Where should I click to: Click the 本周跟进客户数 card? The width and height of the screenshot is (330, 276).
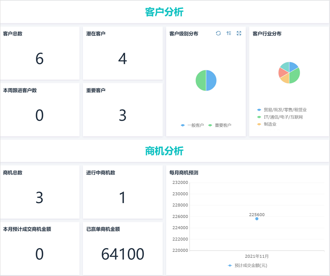[40, 110]
